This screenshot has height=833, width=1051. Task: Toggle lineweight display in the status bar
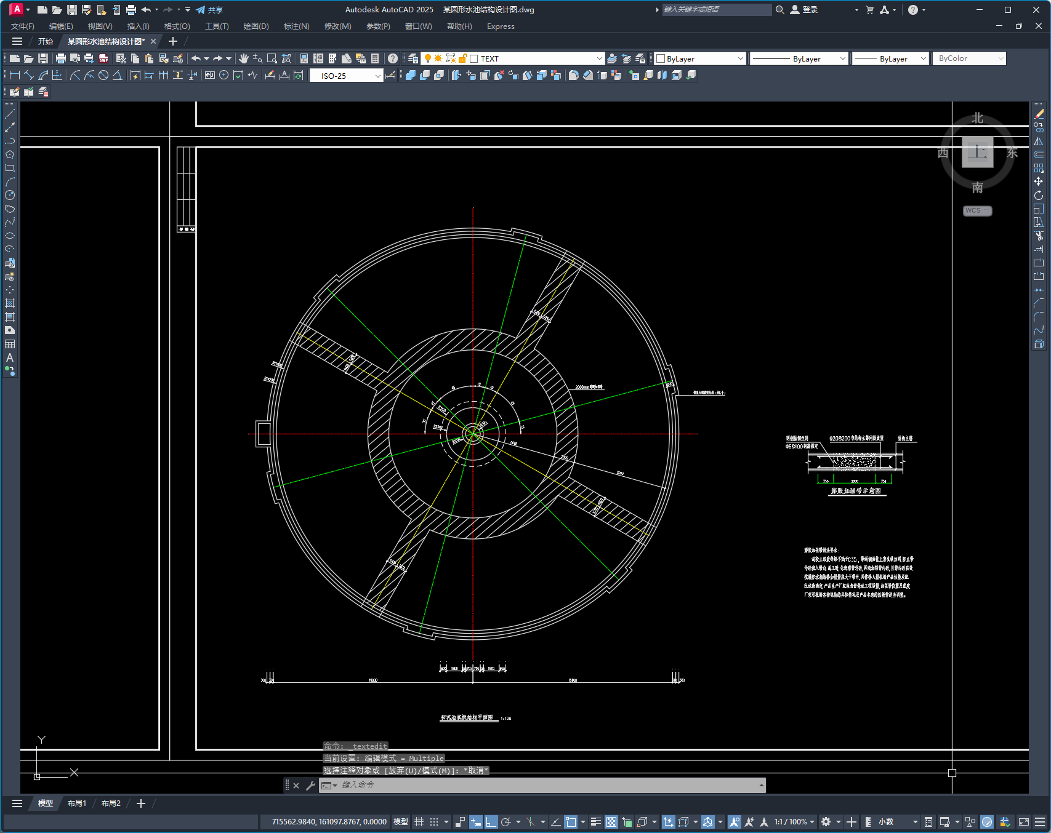(595, 822)
